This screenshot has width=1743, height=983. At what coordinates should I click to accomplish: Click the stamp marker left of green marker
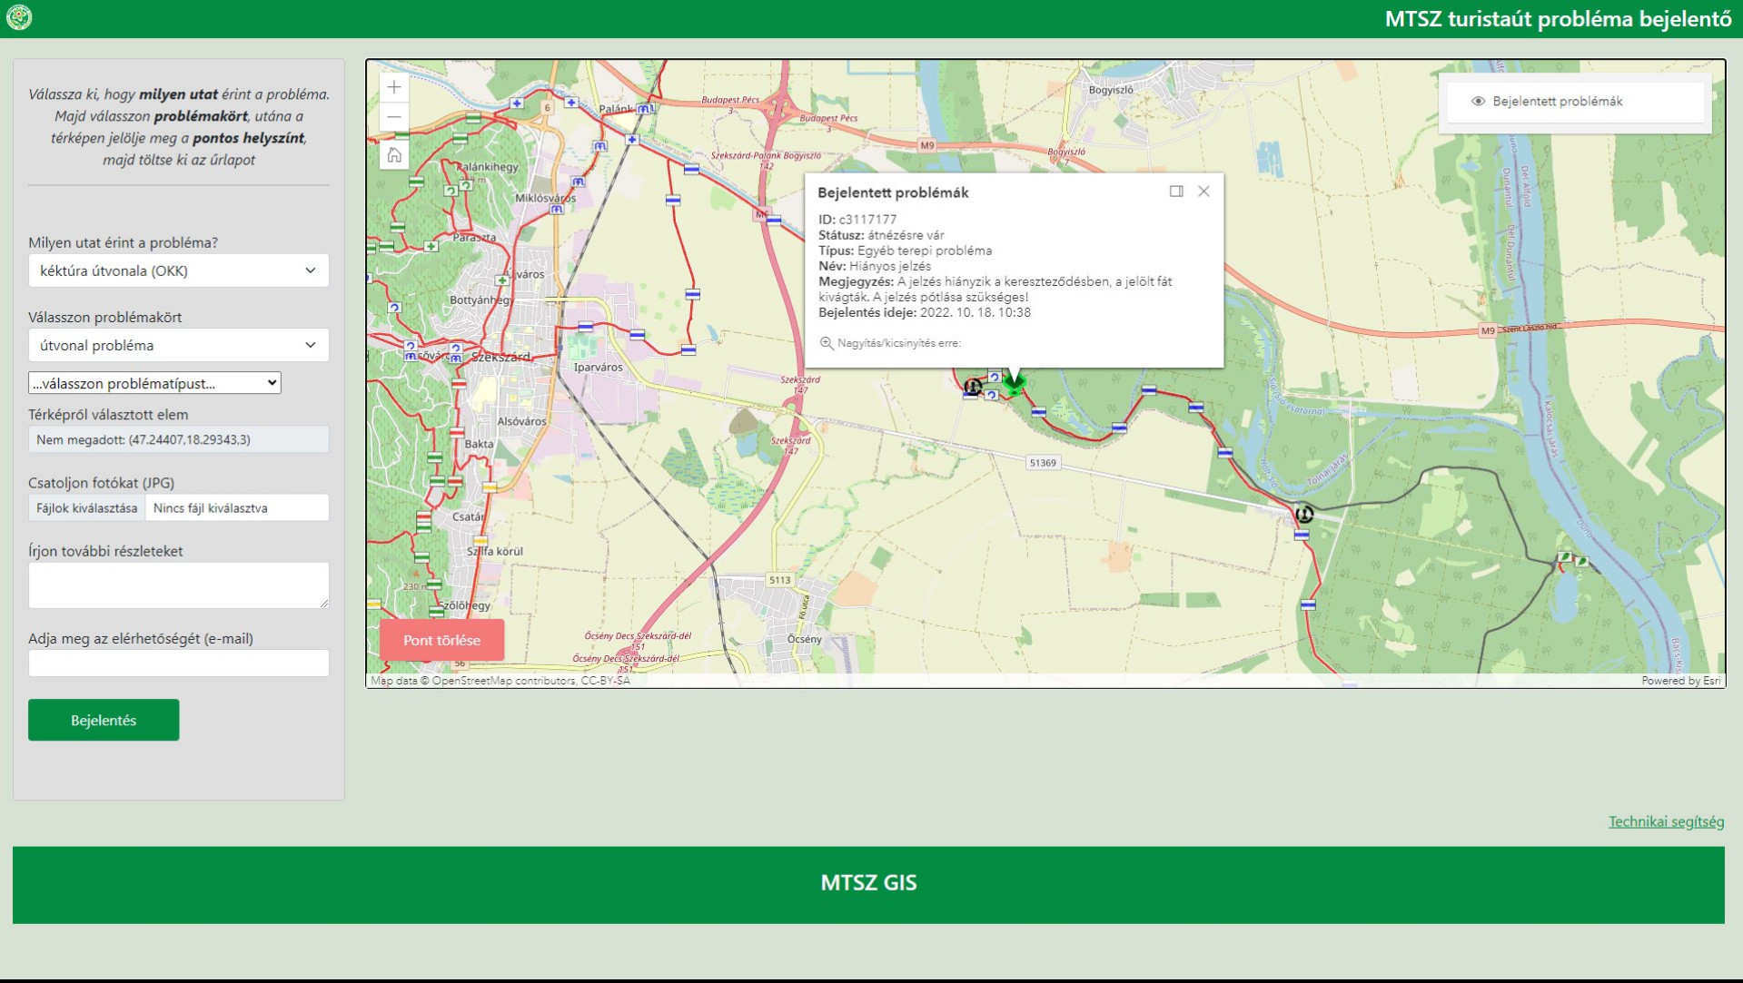[973, 387]
